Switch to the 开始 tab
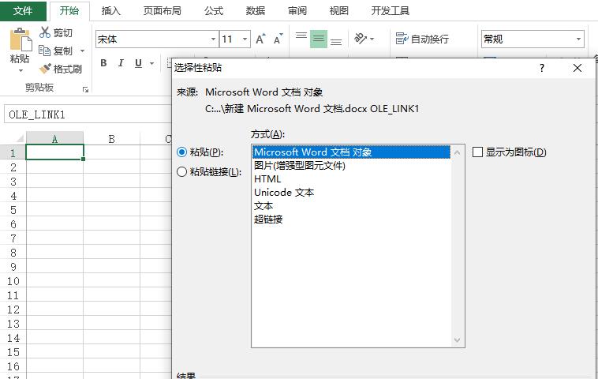The image size is (598, 379). pos(69,11)
